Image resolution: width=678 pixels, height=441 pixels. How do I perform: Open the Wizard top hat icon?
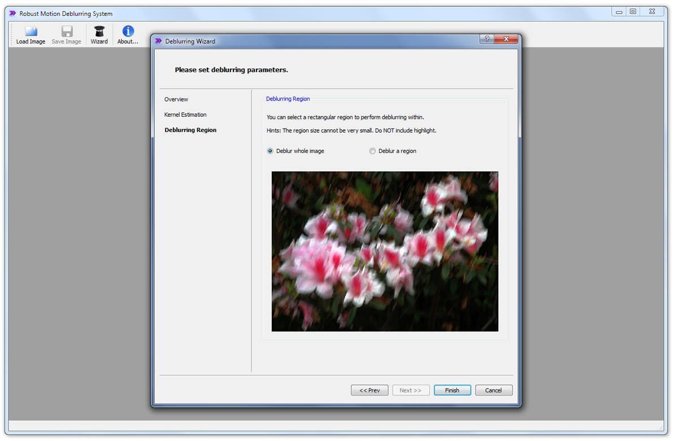(99, 32)
